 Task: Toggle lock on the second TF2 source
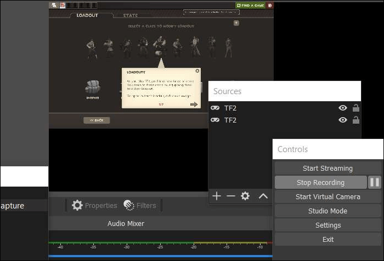(x=356, y=120)
